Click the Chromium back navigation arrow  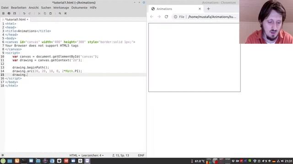(x=152, y=17)
